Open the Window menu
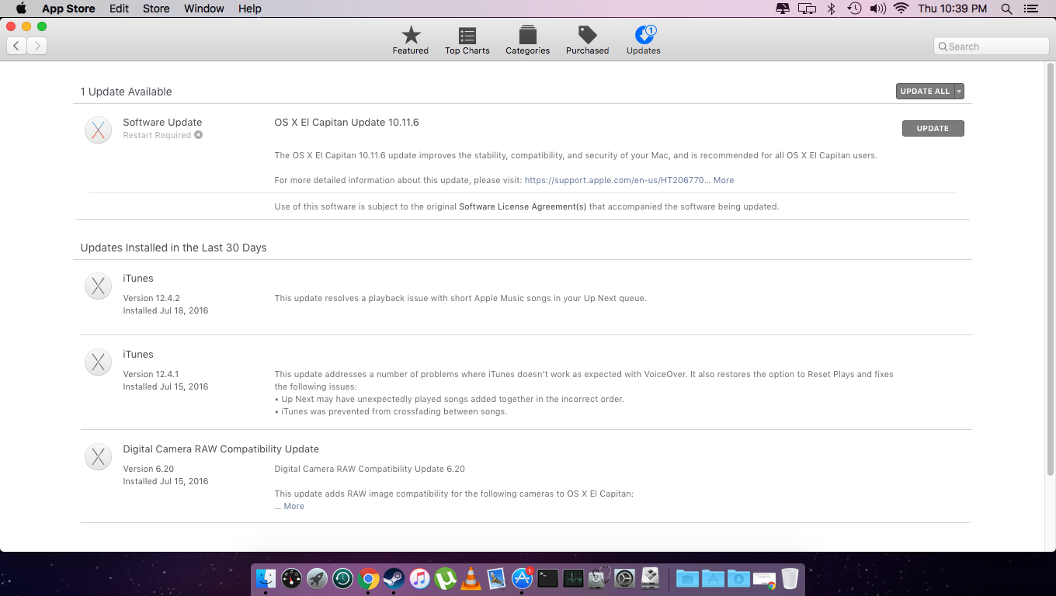The height and width of the screenshot is (596, 1056). click(x=204, y=9)
